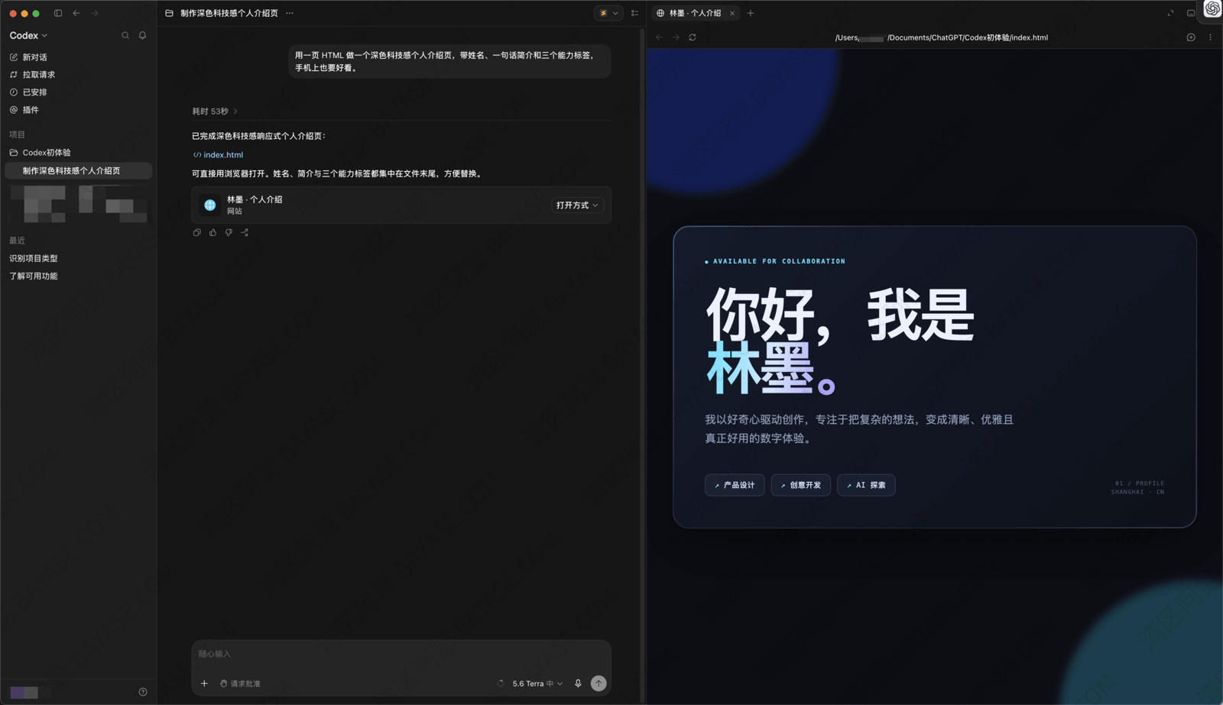Click the browser panel back arrow
Image resolution: width=1223 pixels, height=705 pixels.
pos(660,37)
